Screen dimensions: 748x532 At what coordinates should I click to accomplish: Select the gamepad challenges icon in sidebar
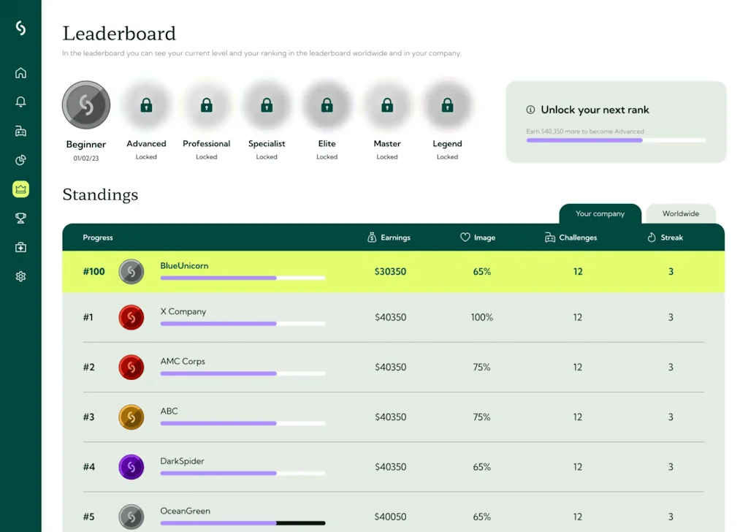[x=20, y=131]
